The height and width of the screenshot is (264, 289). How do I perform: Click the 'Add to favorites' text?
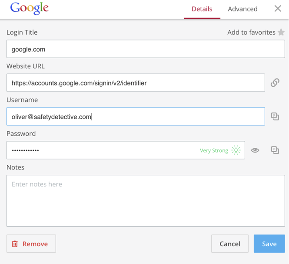[x=251, y=33]
